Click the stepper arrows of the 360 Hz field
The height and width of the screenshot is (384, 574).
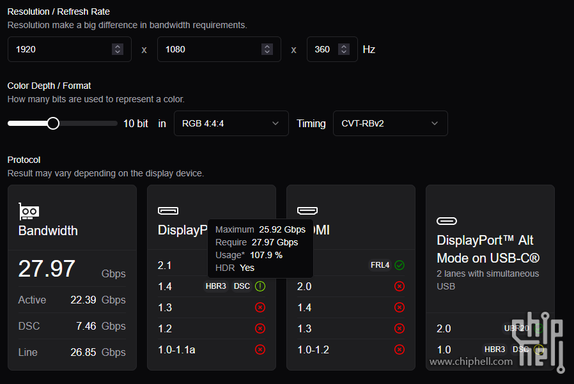344,49
